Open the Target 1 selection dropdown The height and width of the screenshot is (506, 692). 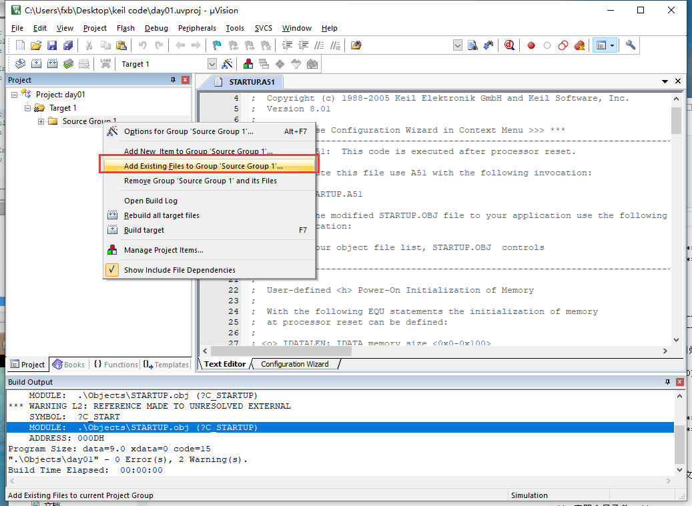tap(212, 64)
